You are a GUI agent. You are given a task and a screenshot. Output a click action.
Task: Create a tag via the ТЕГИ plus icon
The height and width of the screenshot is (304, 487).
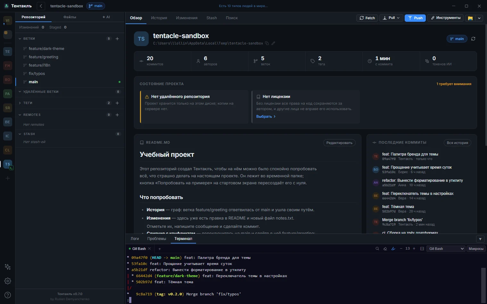(117, 103)
